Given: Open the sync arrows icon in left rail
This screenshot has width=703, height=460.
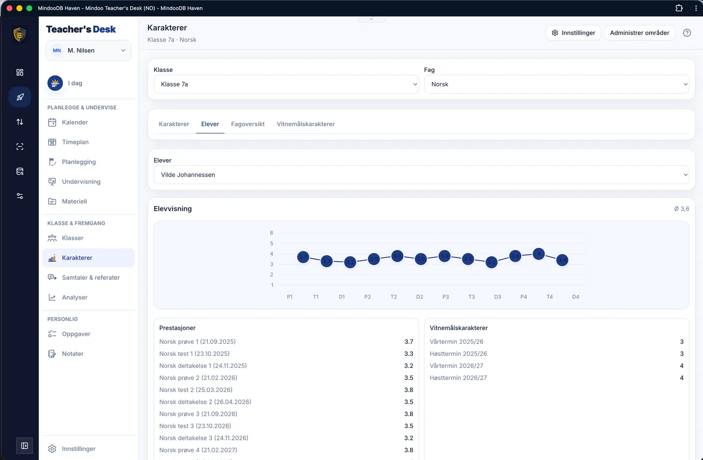Looking at the screenshot, I should (x=20, y=122).
